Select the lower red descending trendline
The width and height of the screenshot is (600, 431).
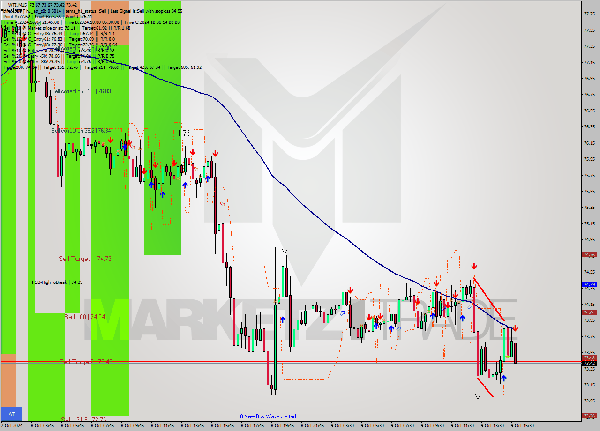click(485, 387)
